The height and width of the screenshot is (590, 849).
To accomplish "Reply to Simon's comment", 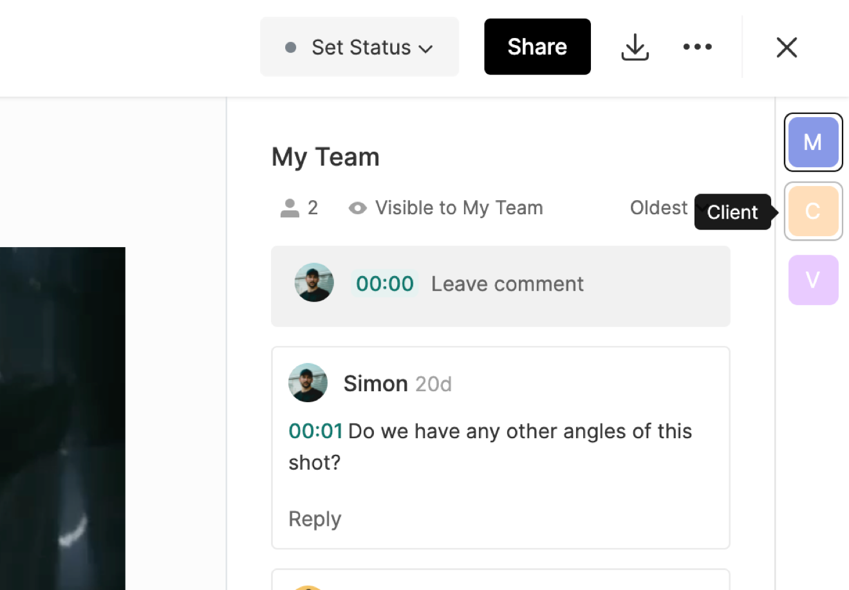I will tap(315, 519).
